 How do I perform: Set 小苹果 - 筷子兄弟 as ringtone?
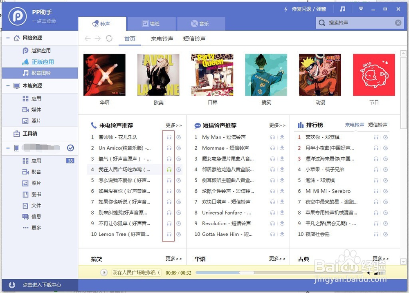pos(386,170)
